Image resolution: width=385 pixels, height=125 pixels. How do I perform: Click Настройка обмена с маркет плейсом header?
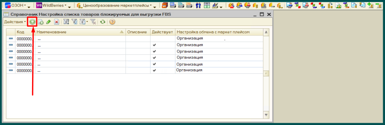pos(219,32)
